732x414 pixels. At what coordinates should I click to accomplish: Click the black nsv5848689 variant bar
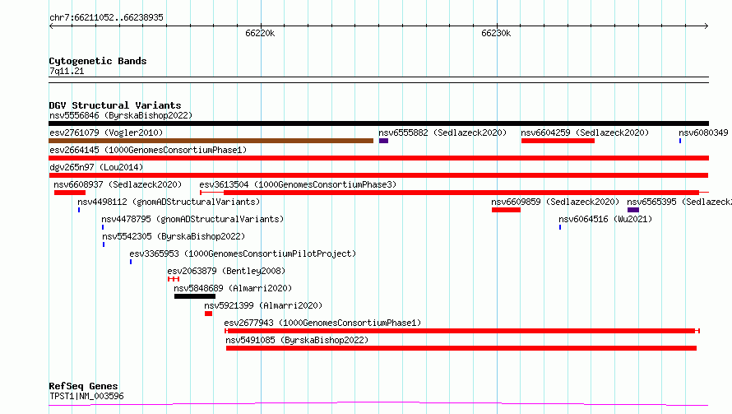click(x=195, y=296)
